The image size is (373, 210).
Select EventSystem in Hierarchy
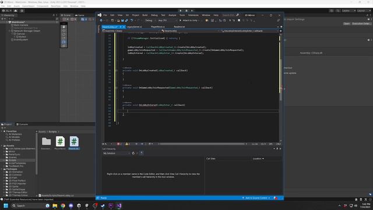click(x=21, y=40)
